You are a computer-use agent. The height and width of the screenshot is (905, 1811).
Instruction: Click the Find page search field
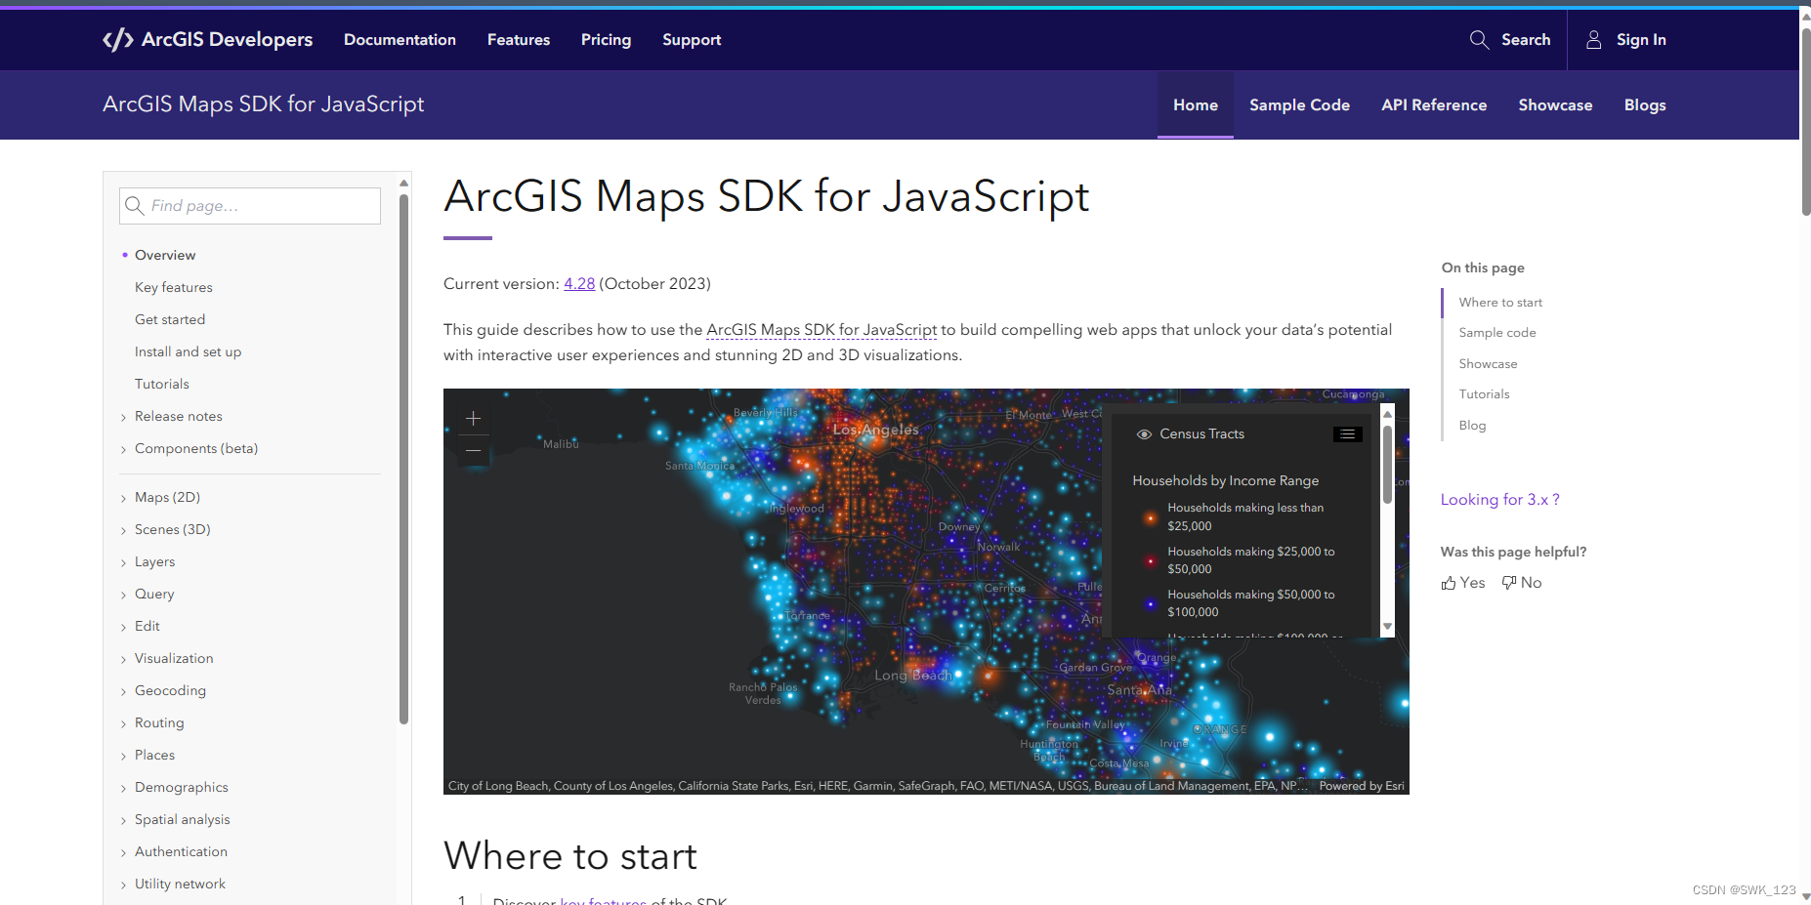click(x=250, y=206)
